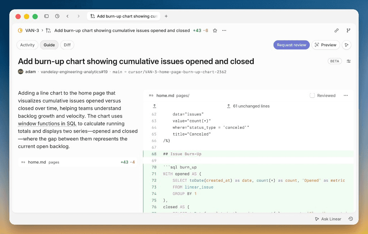Open the VAN-3 issue breadcrumb
The image size is (368, 234).
tap(32, 30)
